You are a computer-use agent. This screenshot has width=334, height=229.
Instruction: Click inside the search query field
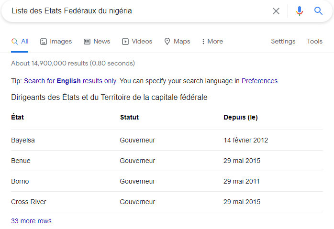pyautogui.click(x=136, y=11)
